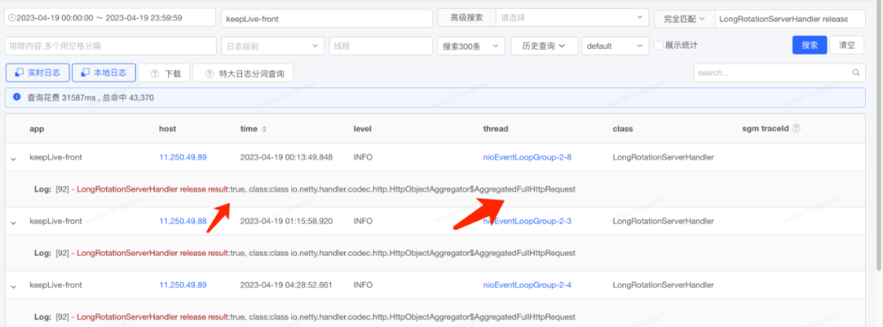This screenshot has width=883, height=327.
Task: Open host link in 00:13:49.848 row
Action: pos(183,158)
